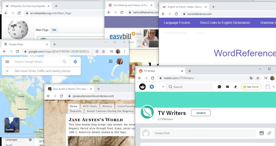The width and height of the screenshot is (276, 146).
Task: Open the Google apps grid in Maps
Action: [x=111, y=61]
